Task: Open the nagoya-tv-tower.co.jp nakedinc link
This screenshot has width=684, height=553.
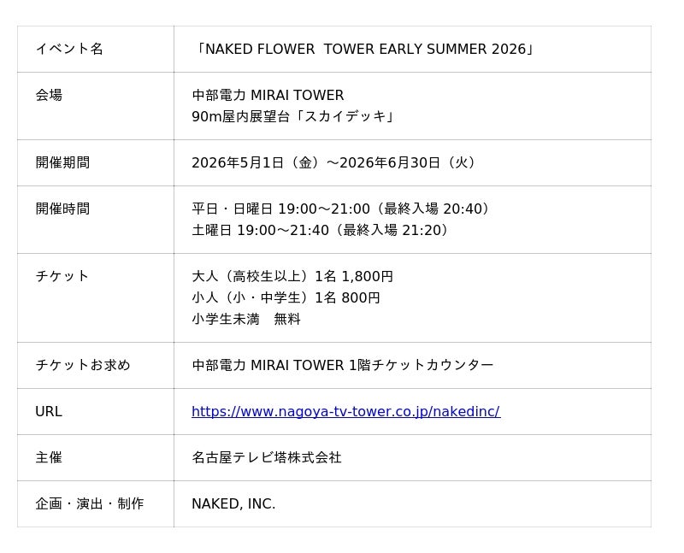Action: click(345, 411)
